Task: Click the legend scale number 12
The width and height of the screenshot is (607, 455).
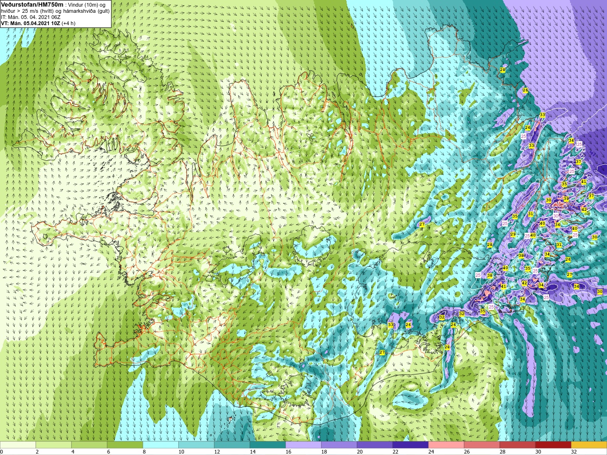Action: click(x=216, y=452)
